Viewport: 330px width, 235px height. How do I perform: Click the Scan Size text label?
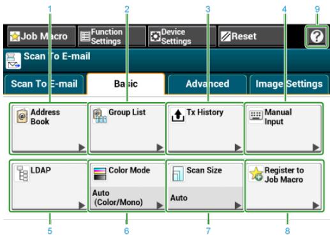point(204,171)
